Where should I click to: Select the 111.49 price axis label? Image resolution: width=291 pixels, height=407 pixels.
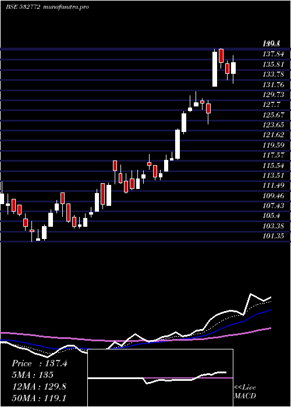point(273,185)
